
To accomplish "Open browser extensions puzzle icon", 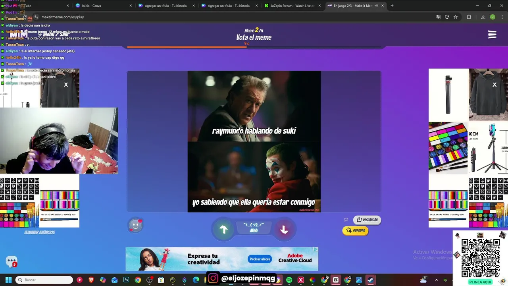I will [x=469, y=17].
